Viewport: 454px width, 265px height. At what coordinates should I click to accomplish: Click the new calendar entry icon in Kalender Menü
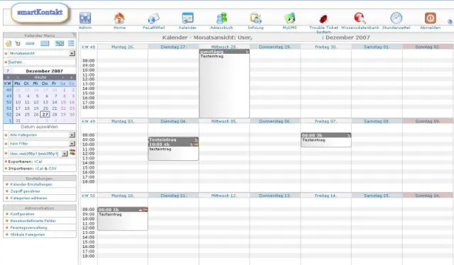8,43
